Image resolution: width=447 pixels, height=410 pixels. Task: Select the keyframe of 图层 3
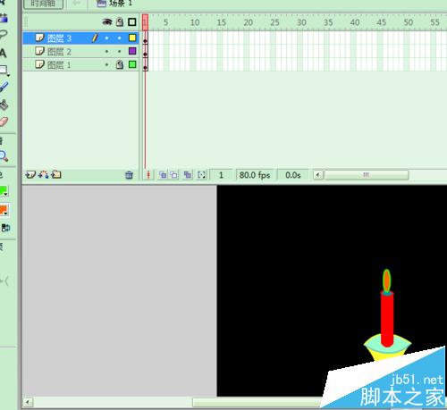click(x=145, y=38)
